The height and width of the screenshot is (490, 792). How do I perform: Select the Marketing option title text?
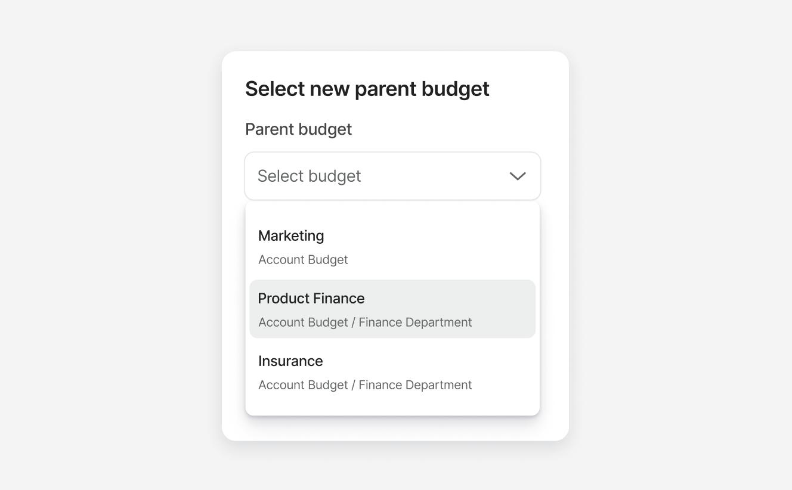pyautogui.click(x=290, y=235)
